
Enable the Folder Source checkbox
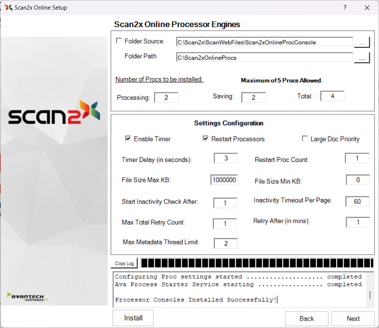pyautogui.click(x=119, y=41)
